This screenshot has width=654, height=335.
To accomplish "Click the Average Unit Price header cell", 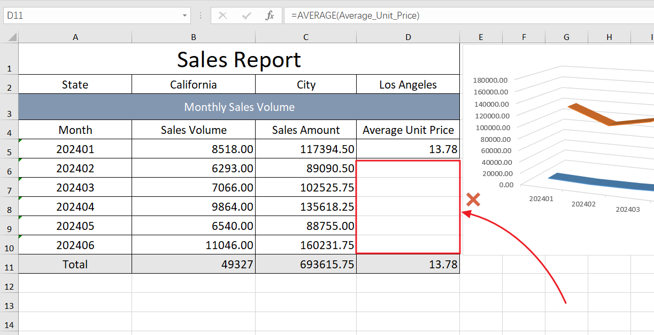I will pyautogui.click(x=408, y=130).
